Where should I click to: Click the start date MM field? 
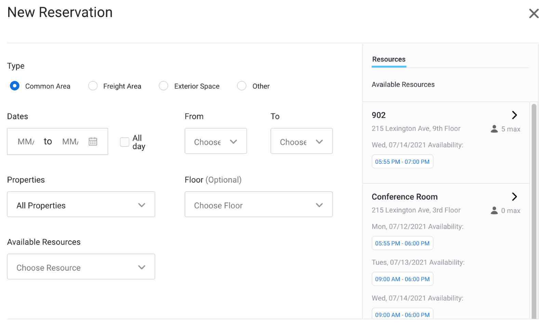coord(26,142)
